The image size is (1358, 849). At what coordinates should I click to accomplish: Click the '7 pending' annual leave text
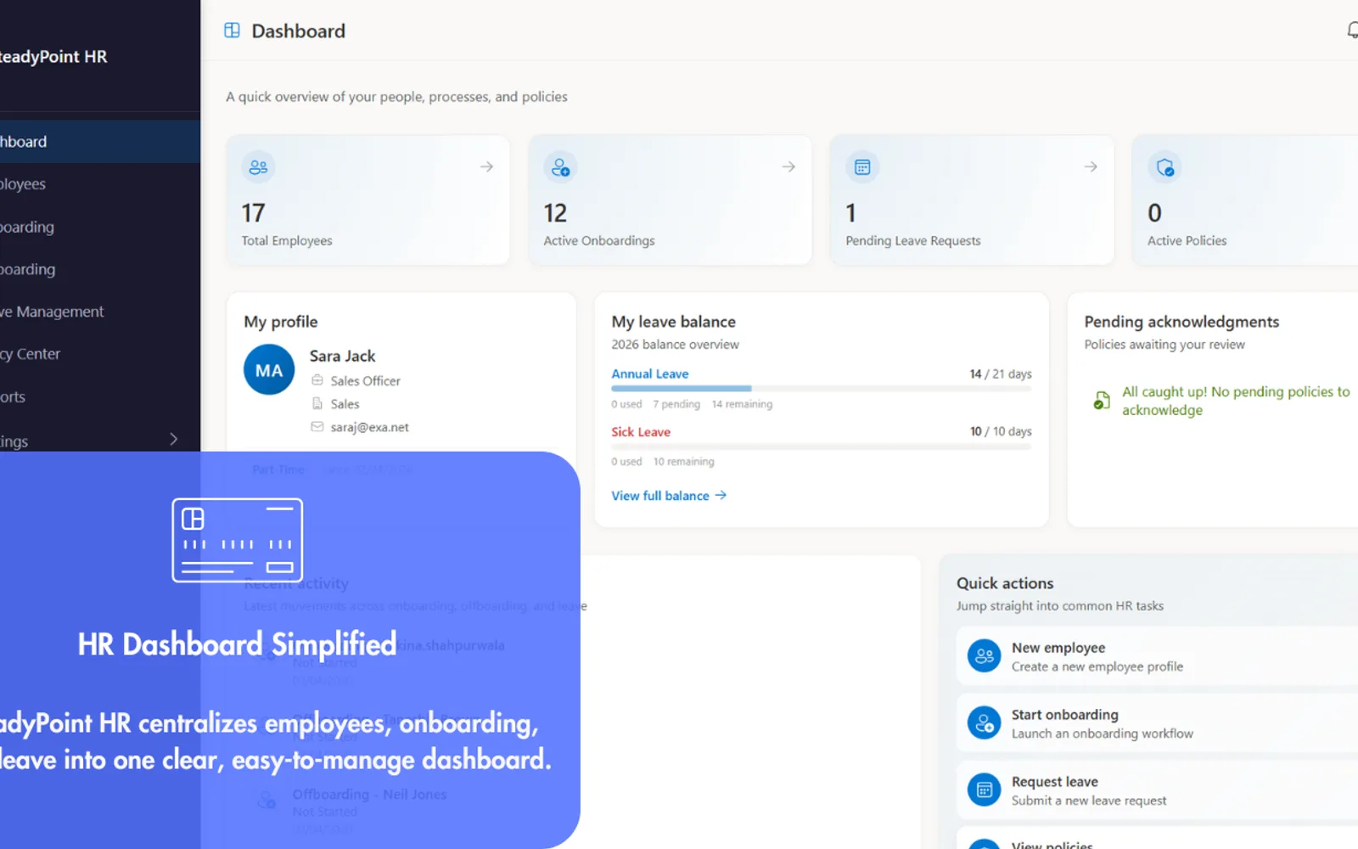click(x=676, y=404)
